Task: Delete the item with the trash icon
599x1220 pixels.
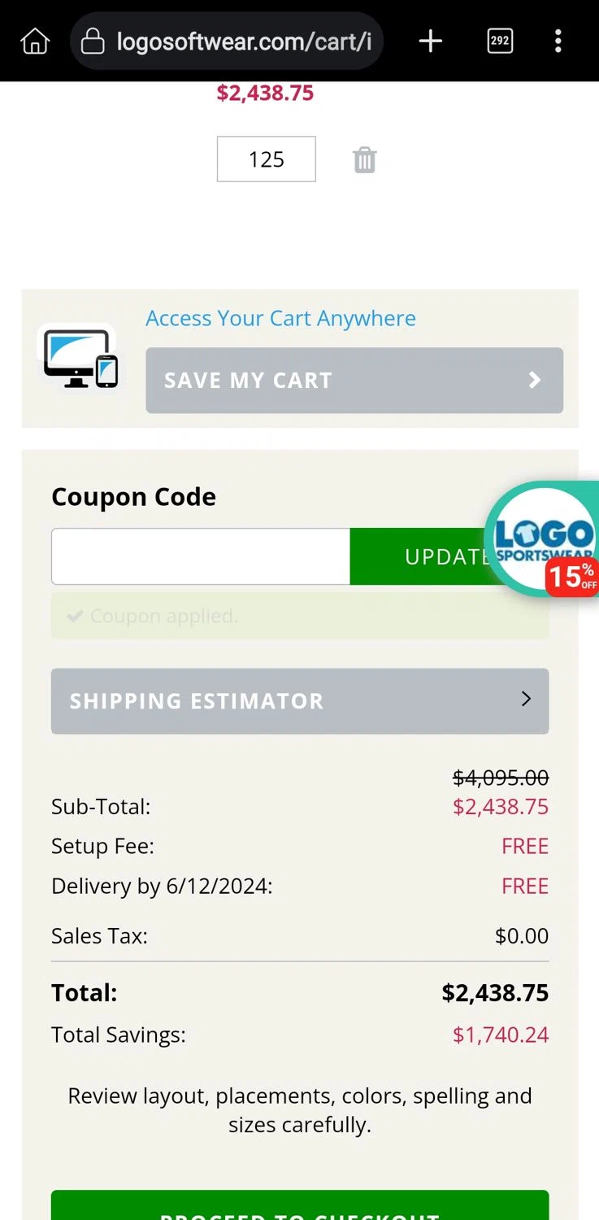Action: [x=365, y=159]
